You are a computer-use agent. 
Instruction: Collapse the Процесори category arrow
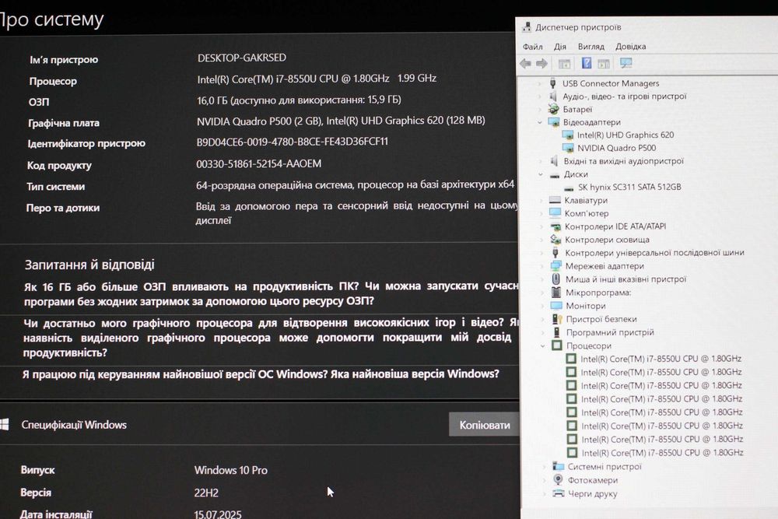(x=543, y=345)
